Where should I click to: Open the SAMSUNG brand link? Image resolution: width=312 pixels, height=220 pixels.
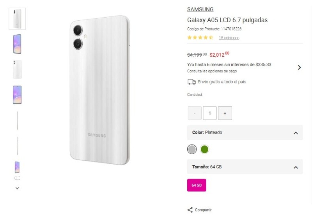point(200,10)
